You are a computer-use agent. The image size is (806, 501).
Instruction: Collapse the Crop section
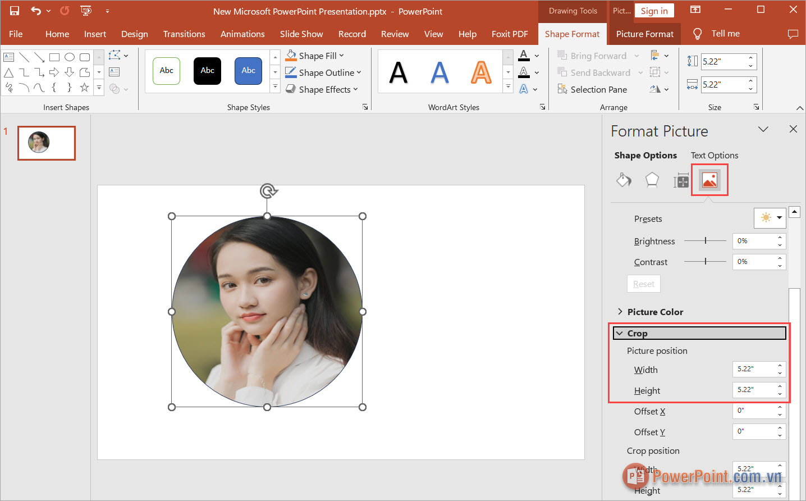coord(639,333)
